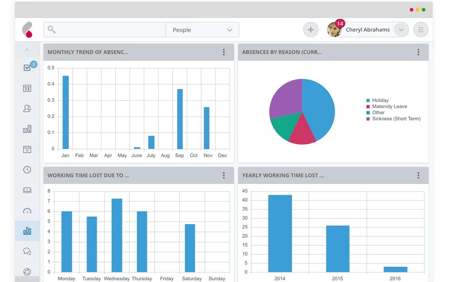Screen dimensions: 449x282
Task: Open the chat messages icon
Action: (x=27, y=251)
